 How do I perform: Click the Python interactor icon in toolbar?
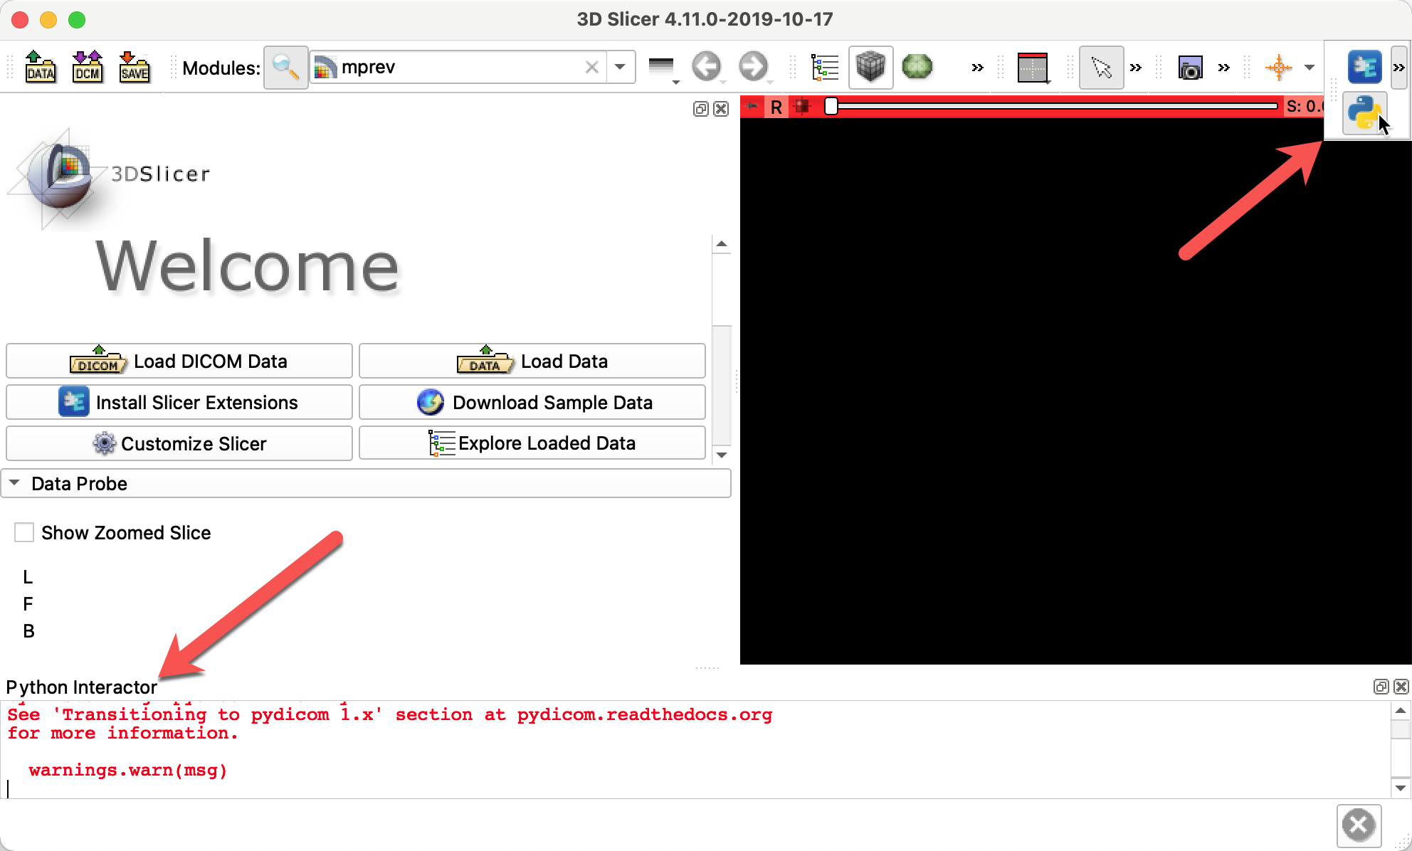(x=1364, y=114)
